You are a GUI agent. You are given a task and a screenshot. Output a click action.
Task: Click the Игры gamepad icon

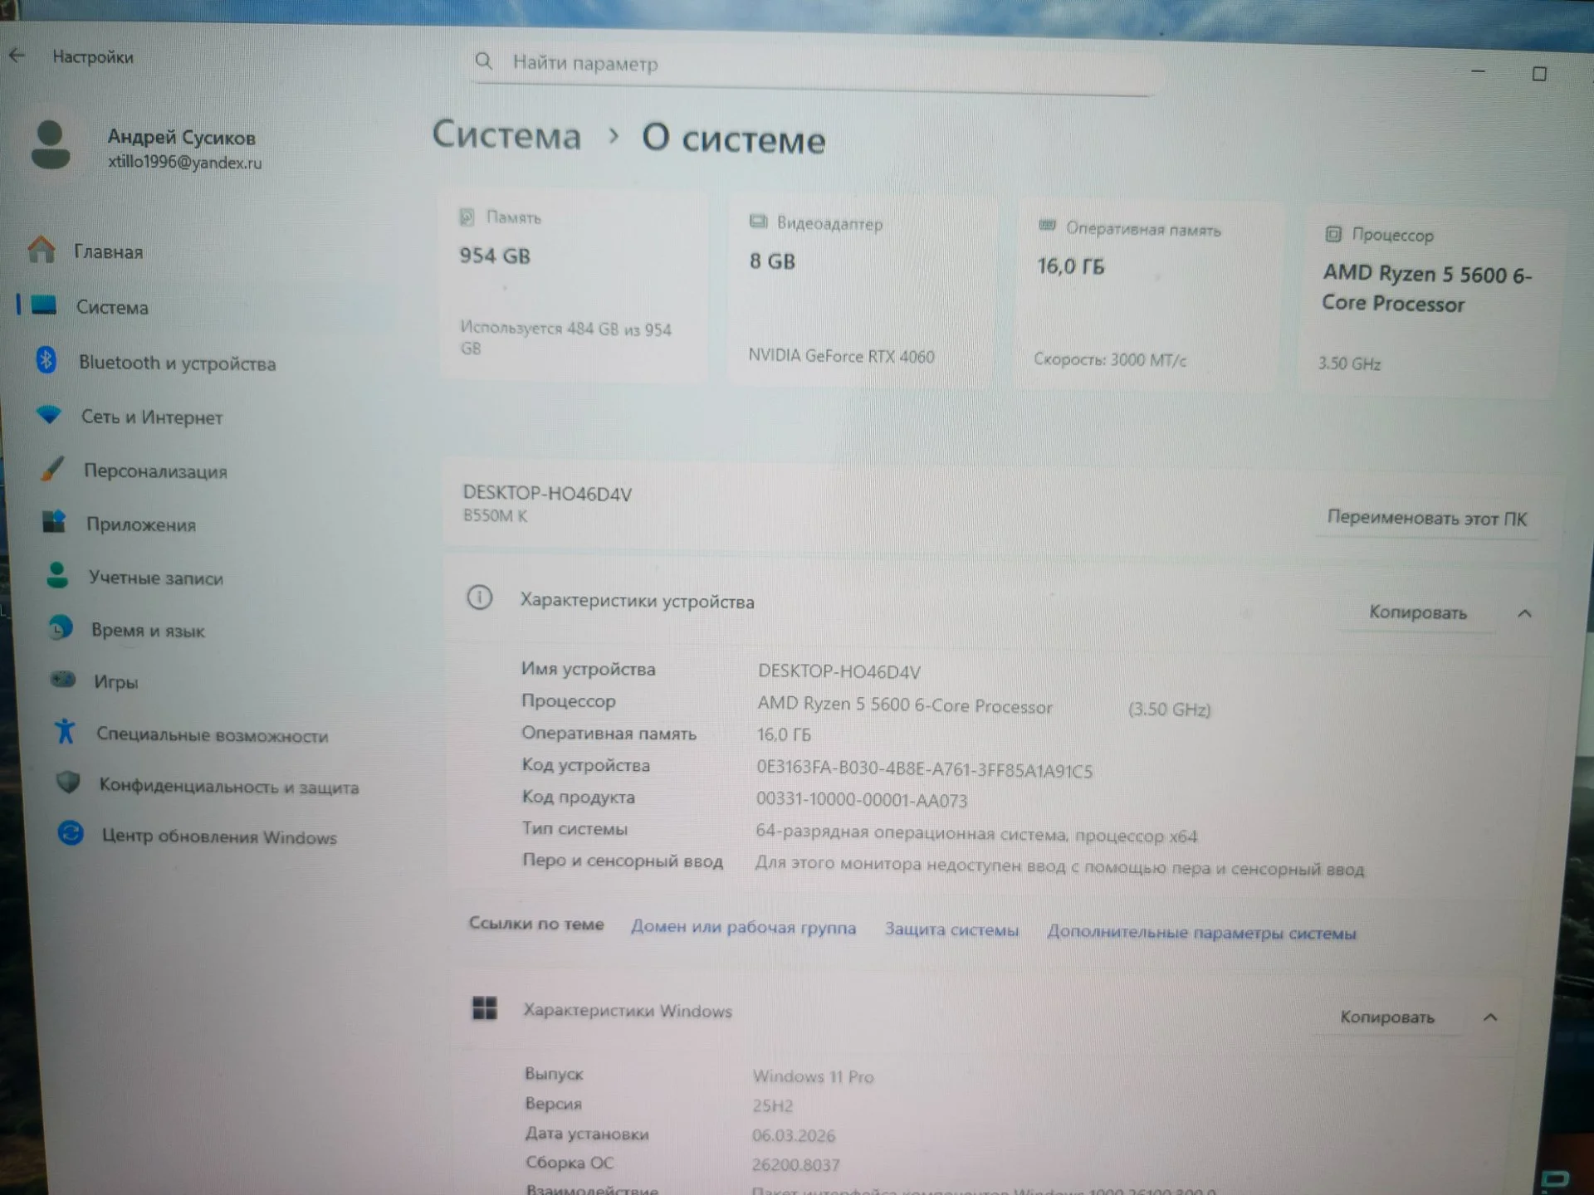click(63, 680)
